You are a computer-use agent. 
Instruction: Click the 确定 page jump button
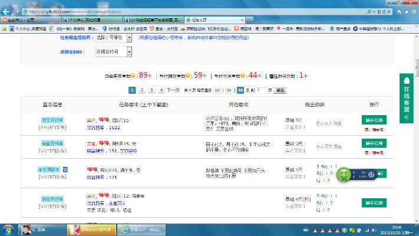coord(281,90)
